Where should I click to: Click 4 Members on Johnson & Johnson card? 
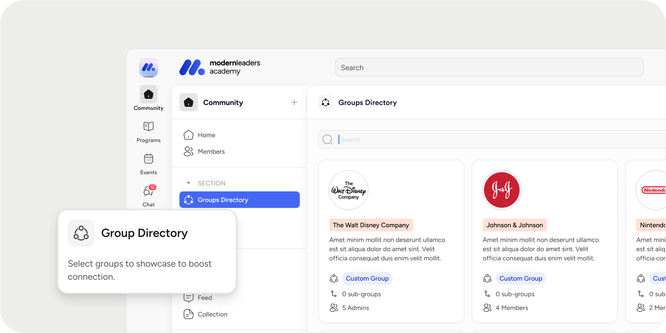point(512,308)
